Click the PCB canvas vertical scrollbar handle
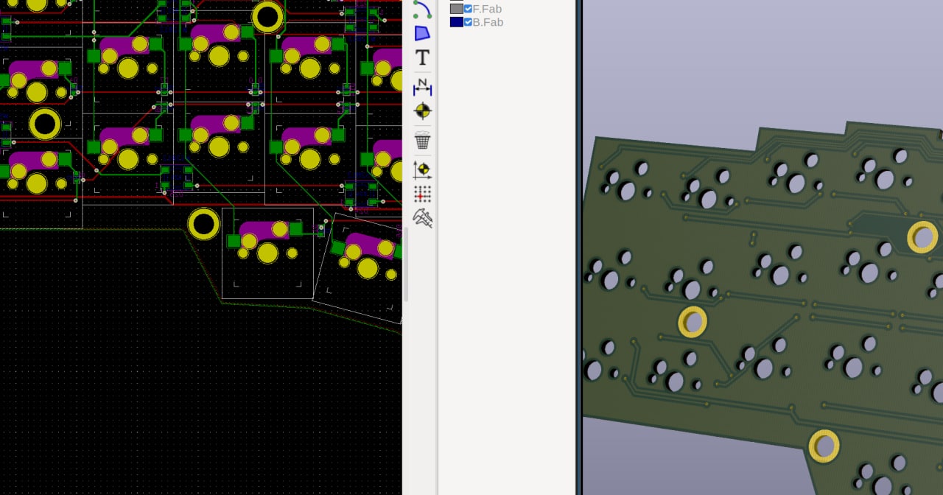 click(404, 263)
